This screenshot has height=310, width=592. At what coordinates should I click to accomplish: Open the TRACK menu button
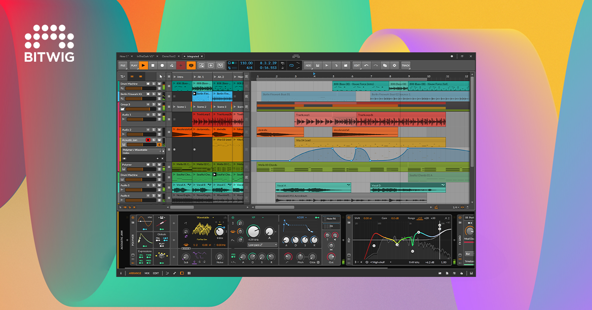(x=406, y=65)
